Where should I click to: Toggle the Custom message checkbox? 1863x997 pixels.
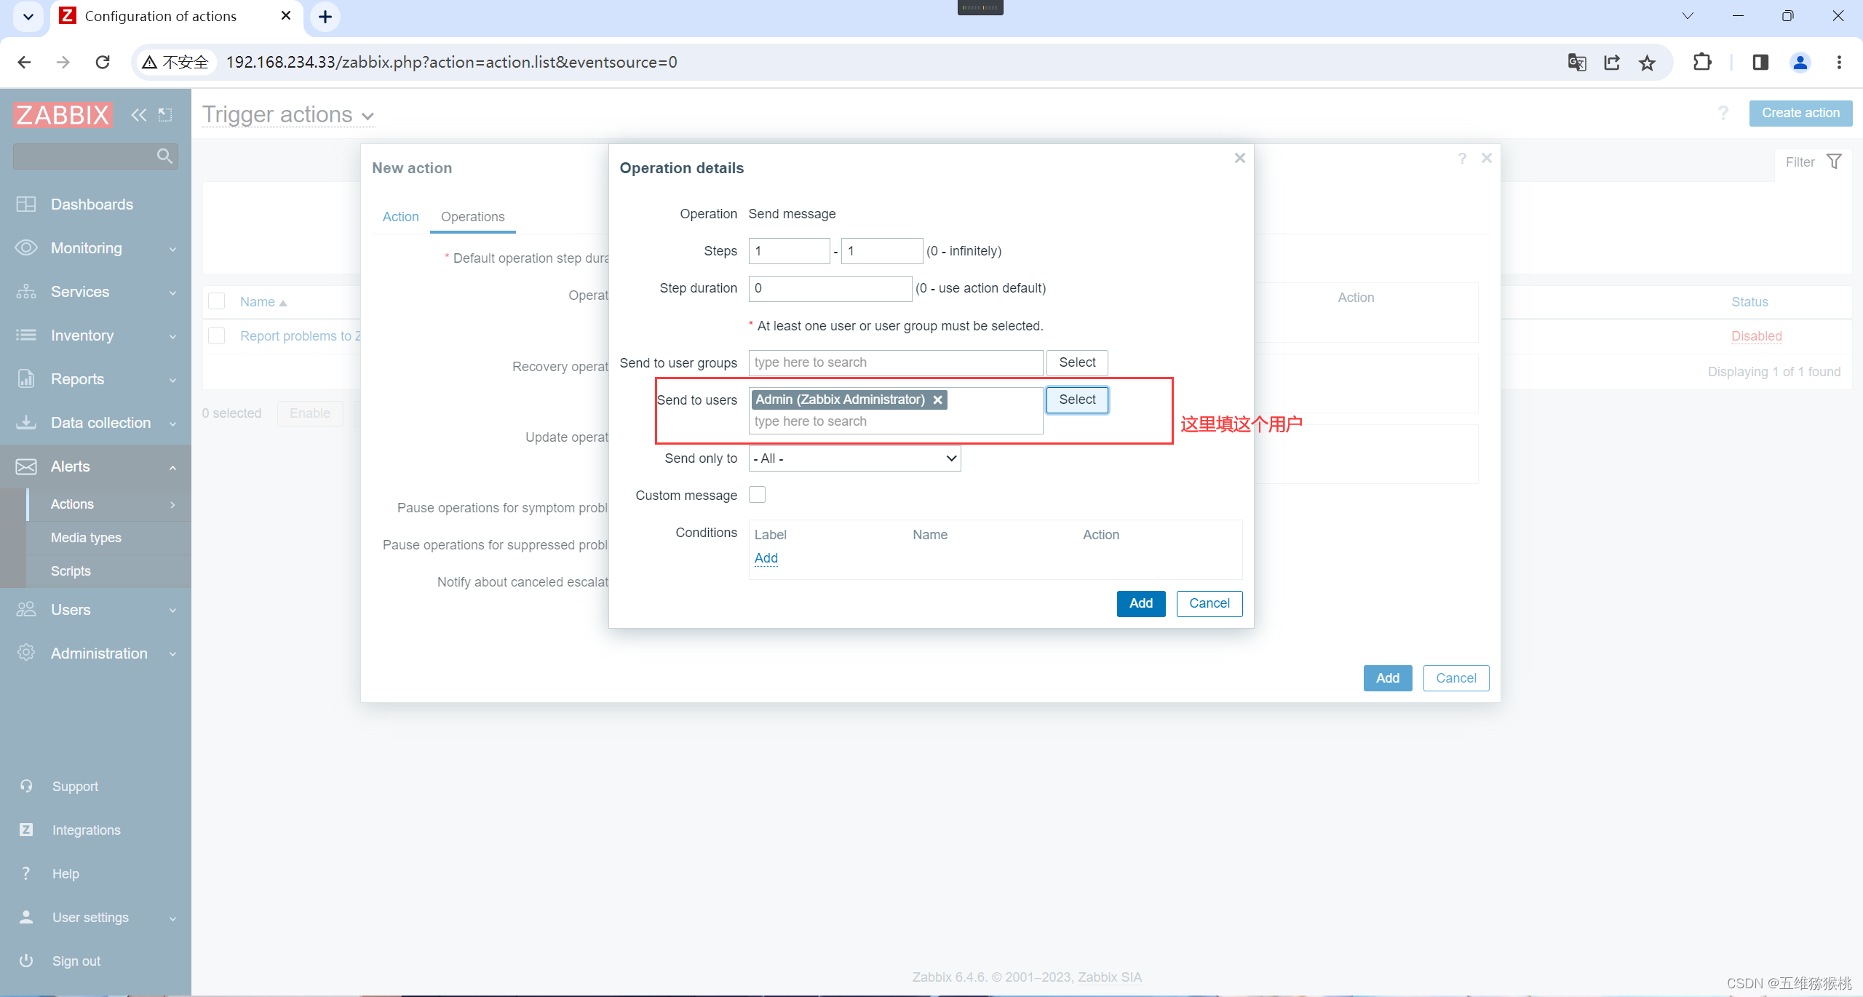pos(757,496)
